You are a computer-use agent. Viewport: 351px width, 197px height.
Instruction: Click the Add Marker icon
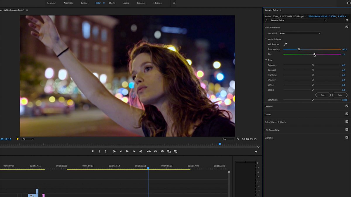(x=93, y=151)
